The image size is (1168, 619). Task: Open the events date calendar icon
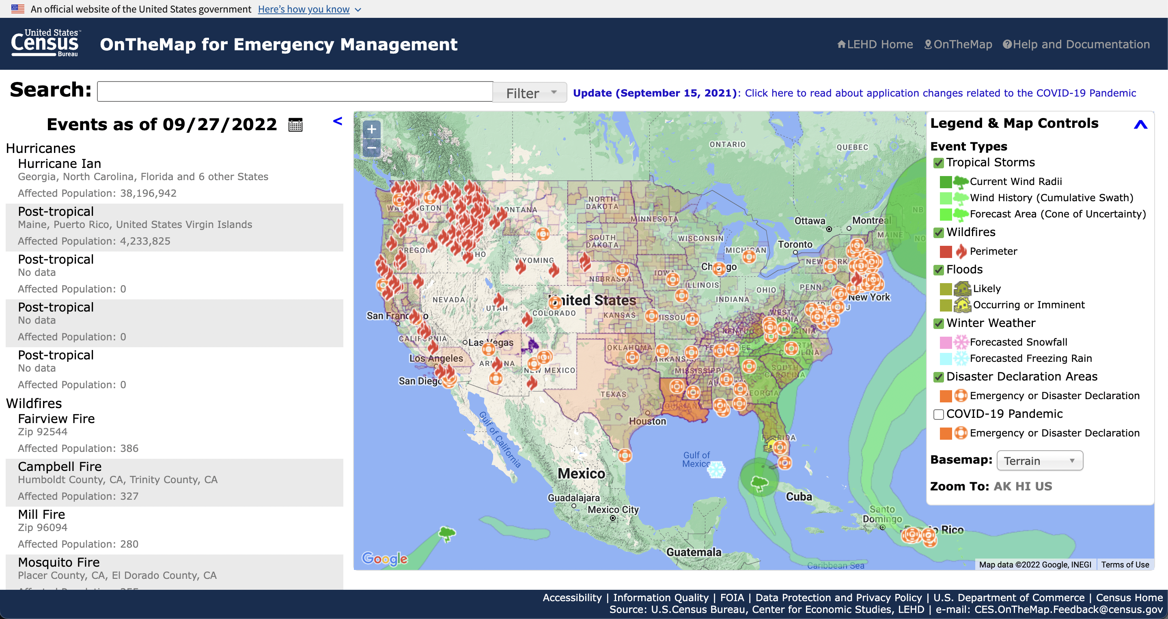[x=295, y=125]
